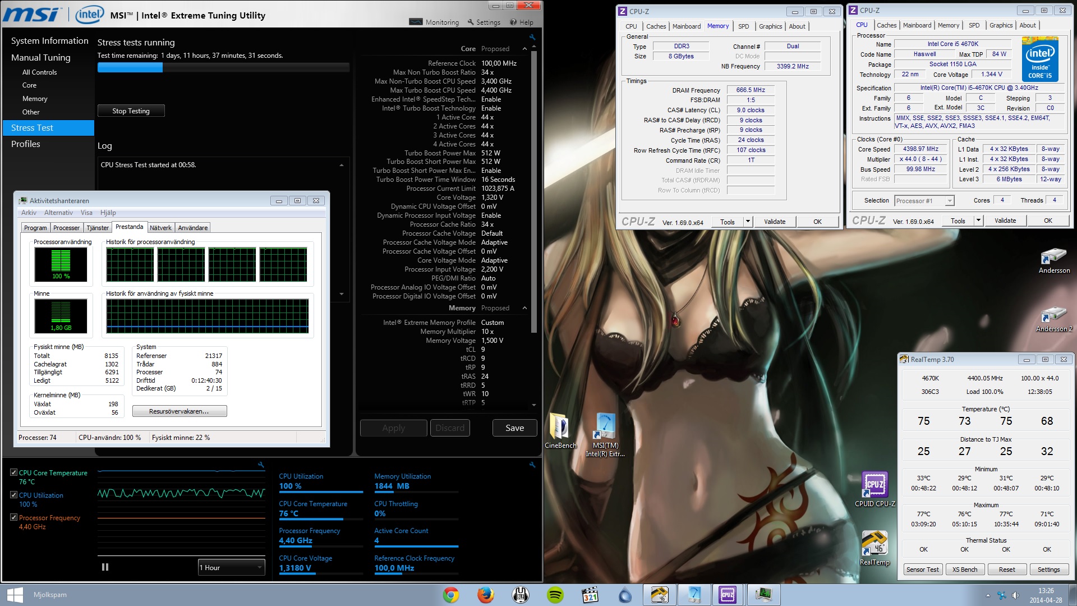Viewport: 1077px width, 606px height.
Task: Open XS Bench in RealTemp
Action: pos(965,570)
